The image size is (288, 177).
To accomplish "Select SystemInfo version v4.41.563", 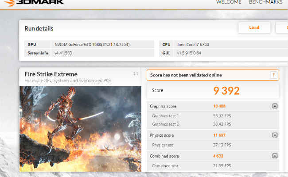I will coord(63,53).
